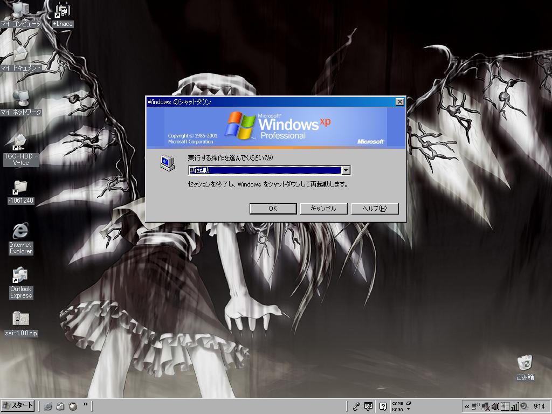Click the wireless network tray icon

point(475,406)
